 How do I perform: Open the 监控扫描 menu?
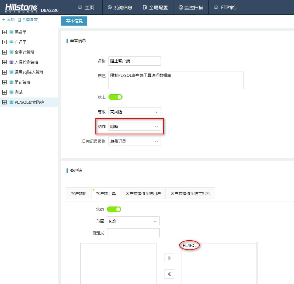click(x=191, y=7)
